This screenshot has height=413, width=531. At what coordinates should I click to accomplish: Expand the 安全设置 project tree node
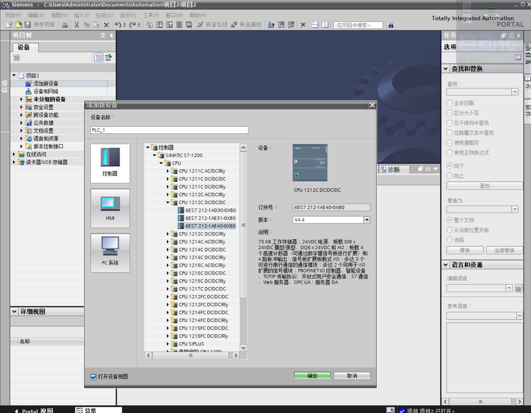21,107
